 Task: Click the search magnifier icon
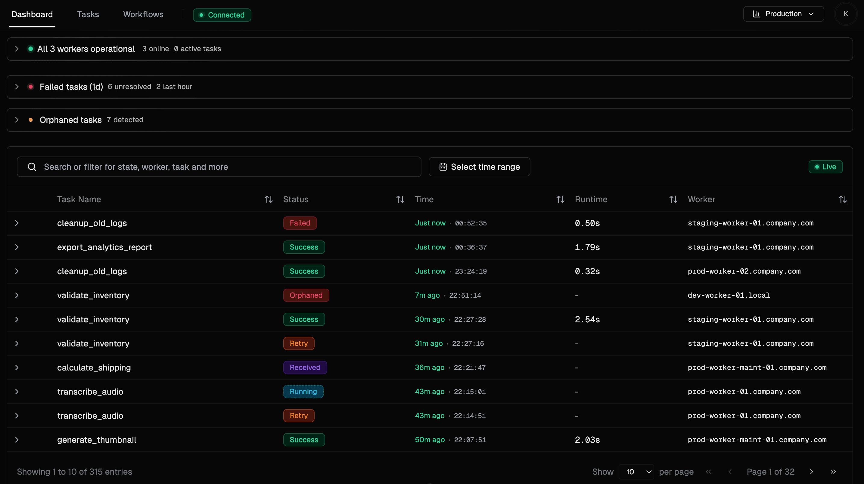32,167
